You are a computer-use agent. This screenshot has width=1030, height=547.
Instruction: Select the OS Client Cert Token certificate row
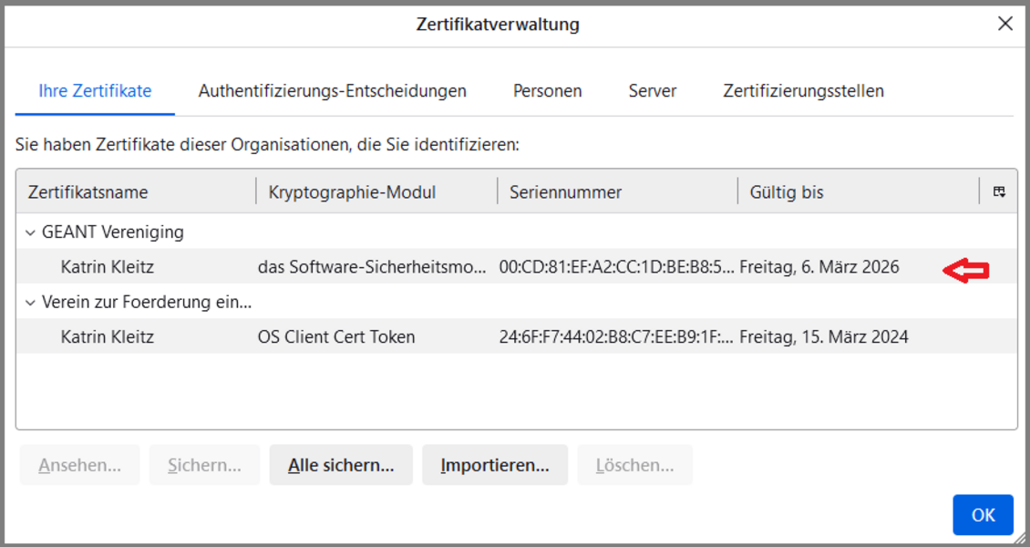point(335,337)
